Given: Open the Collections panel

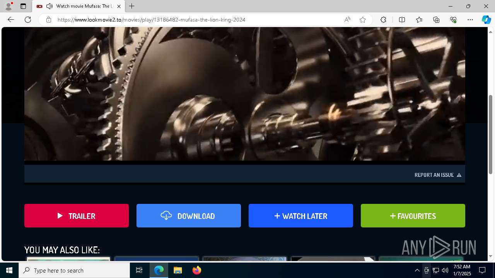Looking at the screenshot, I should click(436, 20).
